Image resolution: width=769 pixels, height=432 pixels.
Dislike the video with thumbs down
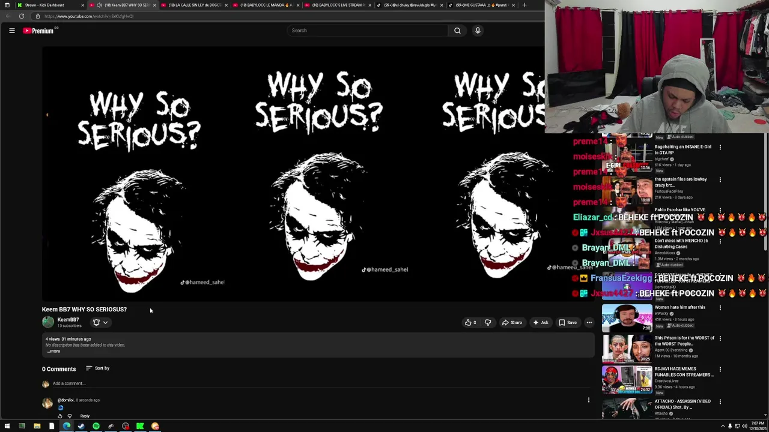(488, 323)
